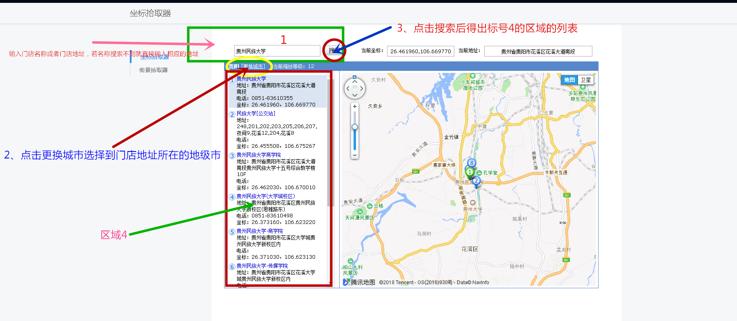Switch map view to 地图 mode
This screenshot has width=737, height=321.
[569, 80]
